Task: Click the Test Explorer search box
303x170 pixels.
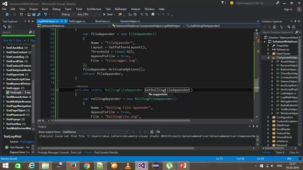Action: point(16,32)
